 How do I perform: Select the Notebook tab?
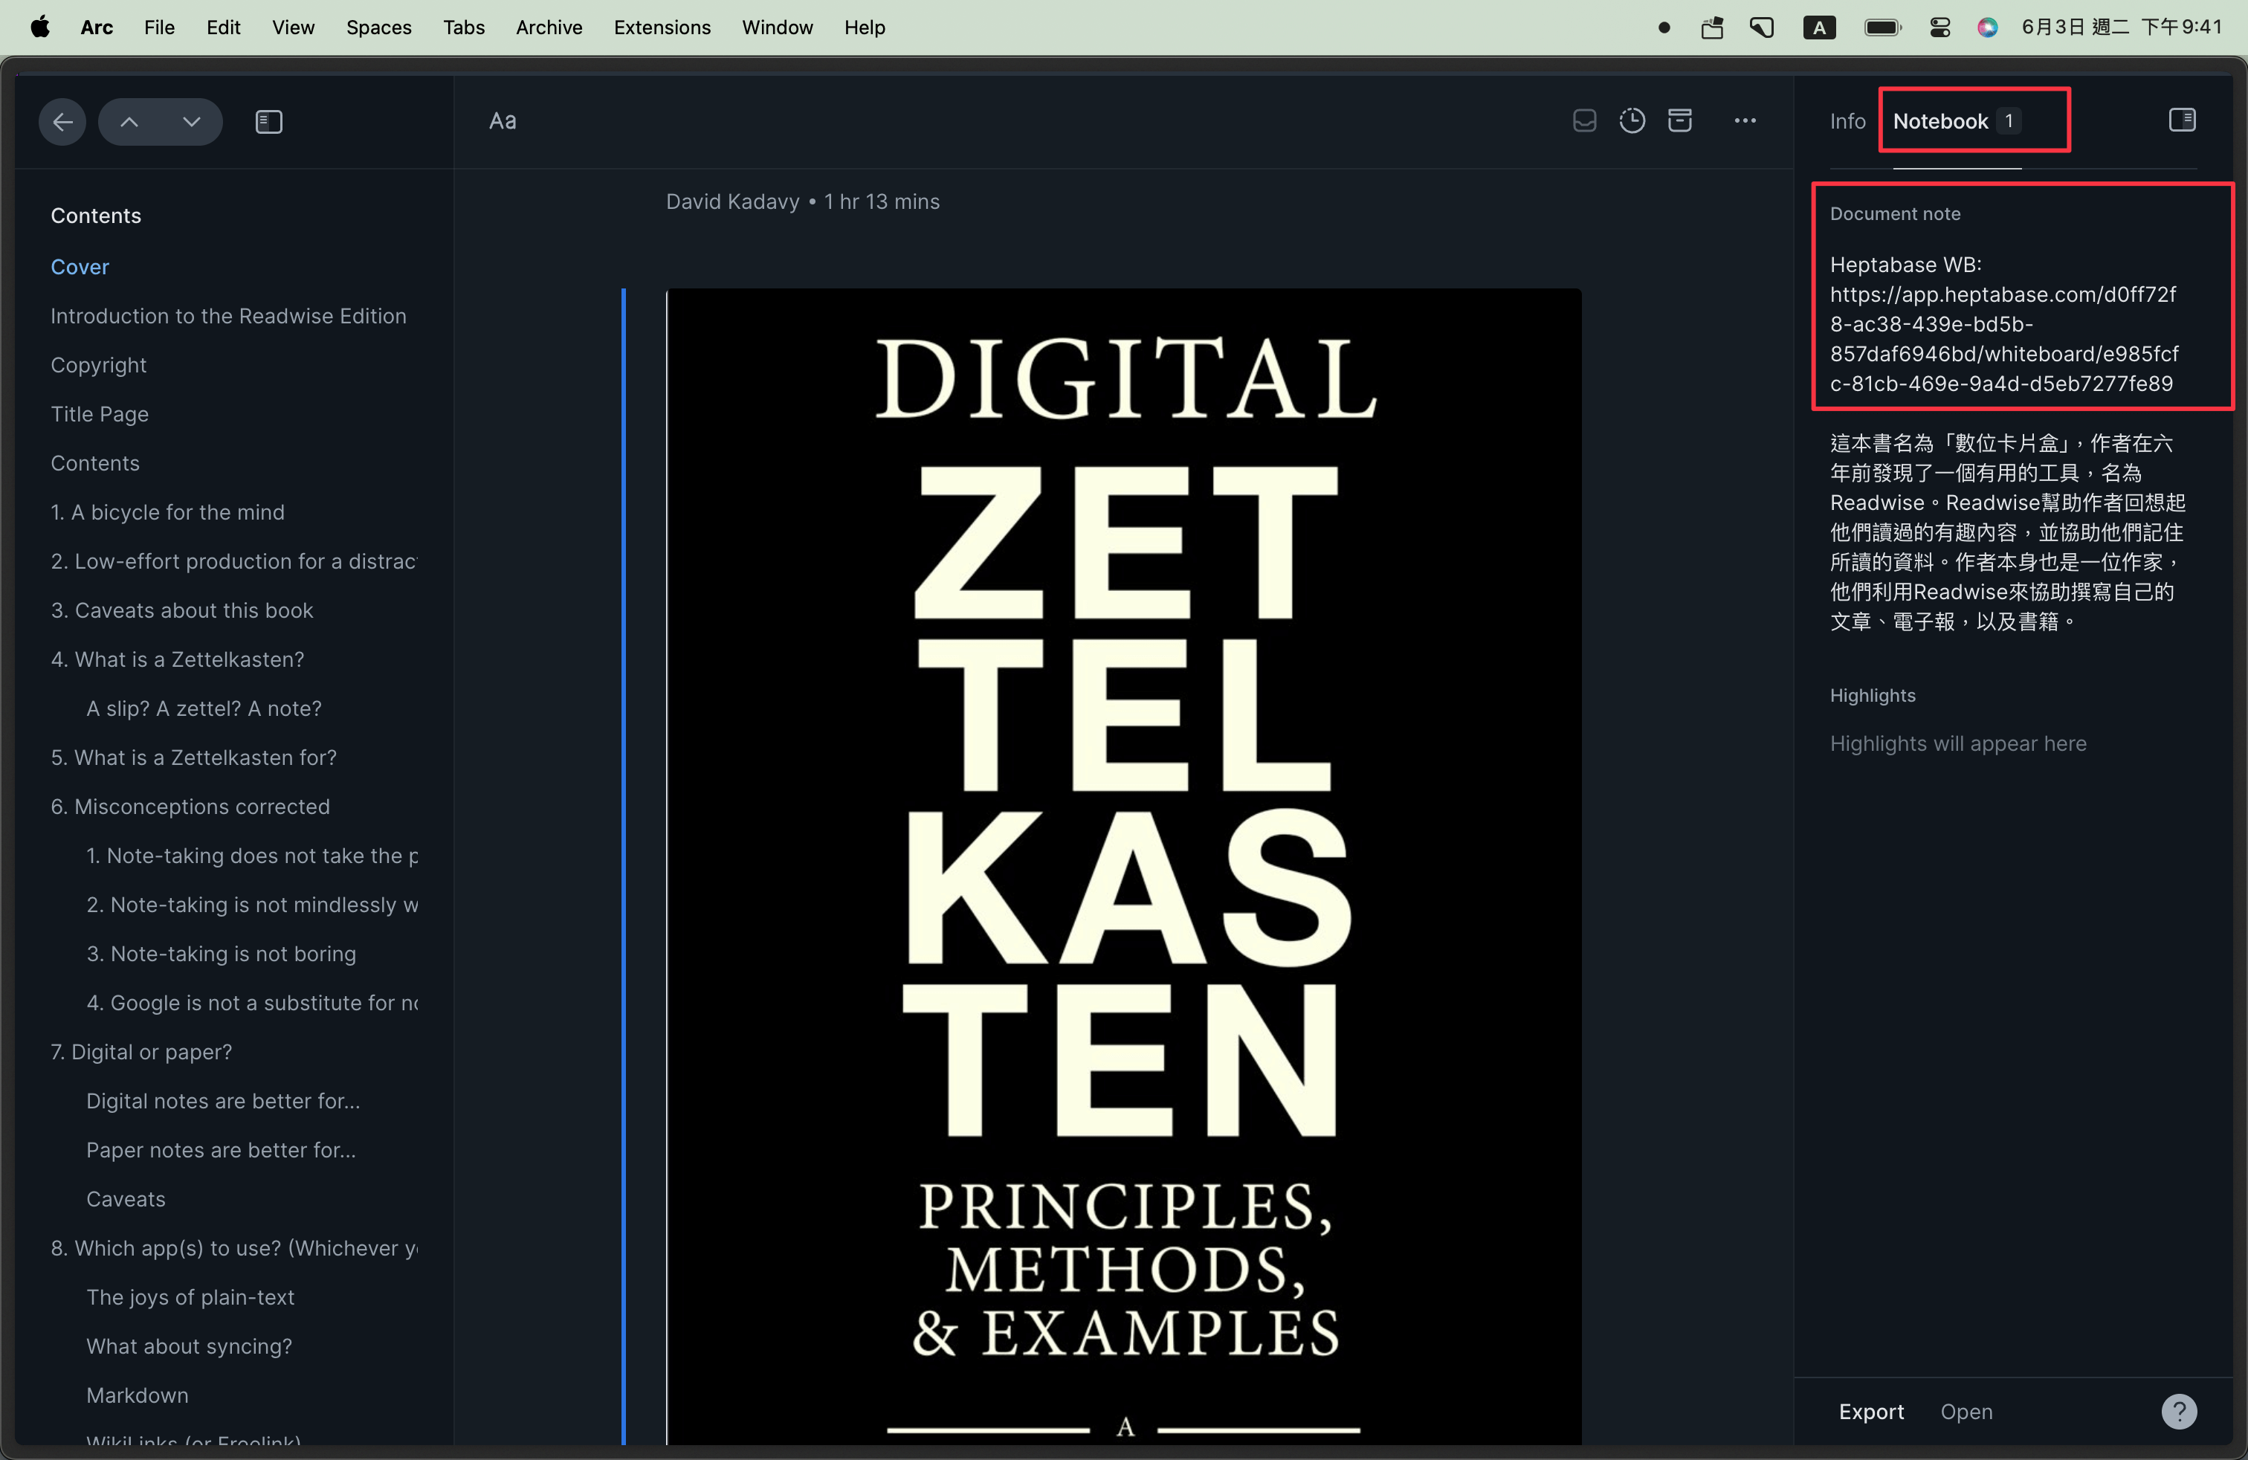tap(1940, 121)
